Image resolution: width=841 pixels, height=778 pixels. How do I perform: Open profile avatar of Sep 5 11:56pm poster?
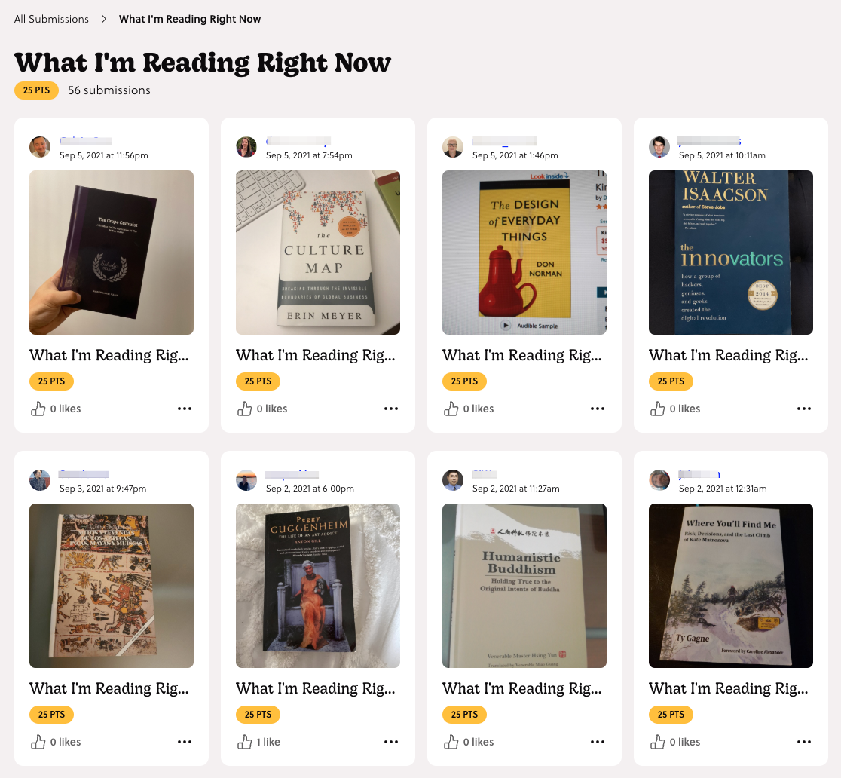click(40, 147)
